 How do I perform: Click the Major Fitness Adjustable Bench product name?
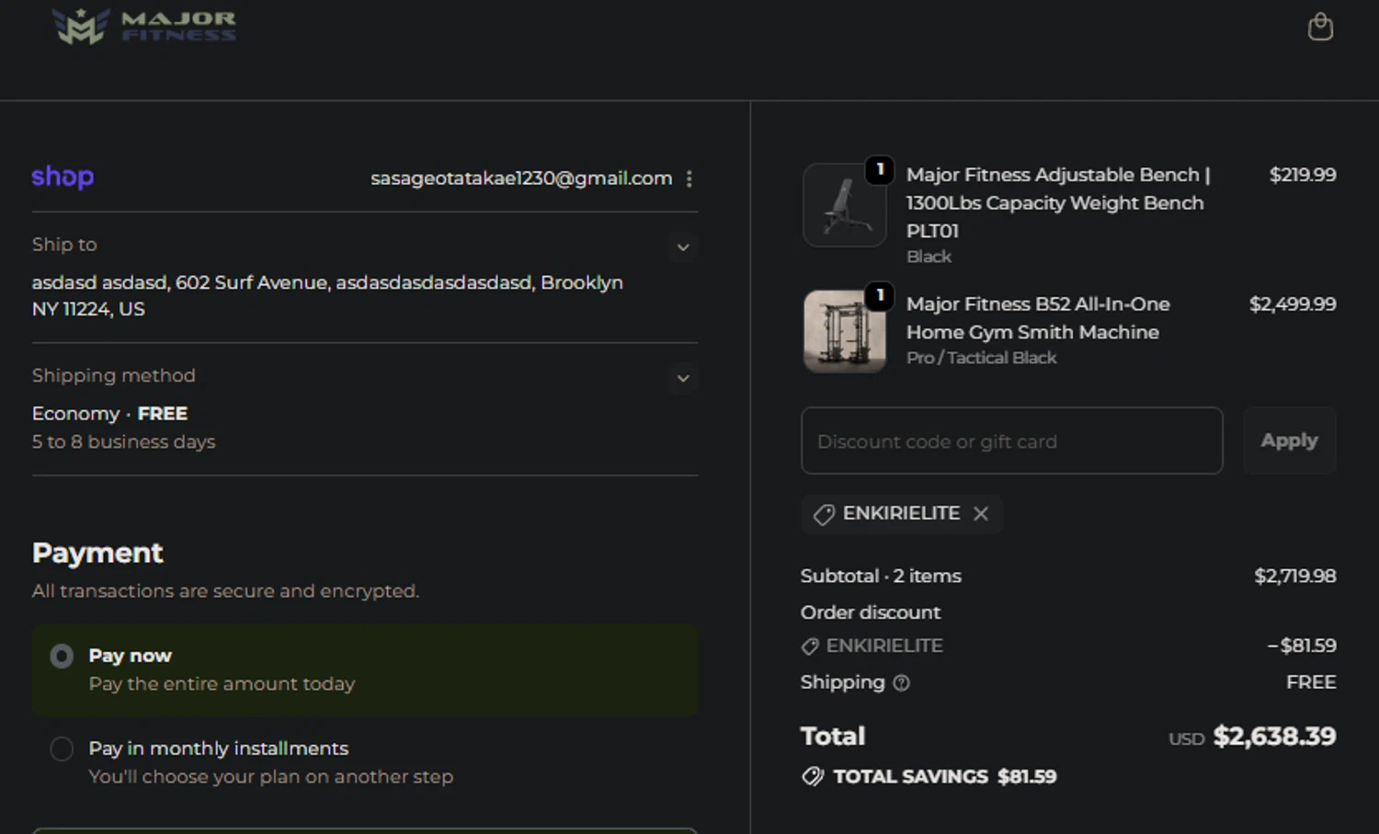click(1057, 202)
